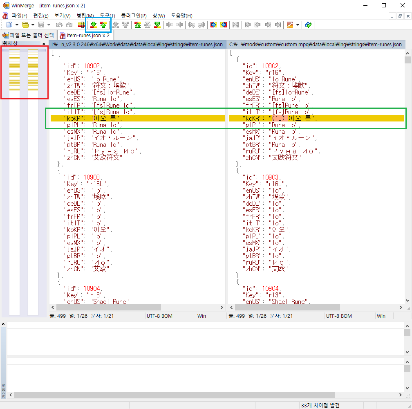Expand the dropdown next to Options wrench
The image size is (412, 409).
pos(298,25)
